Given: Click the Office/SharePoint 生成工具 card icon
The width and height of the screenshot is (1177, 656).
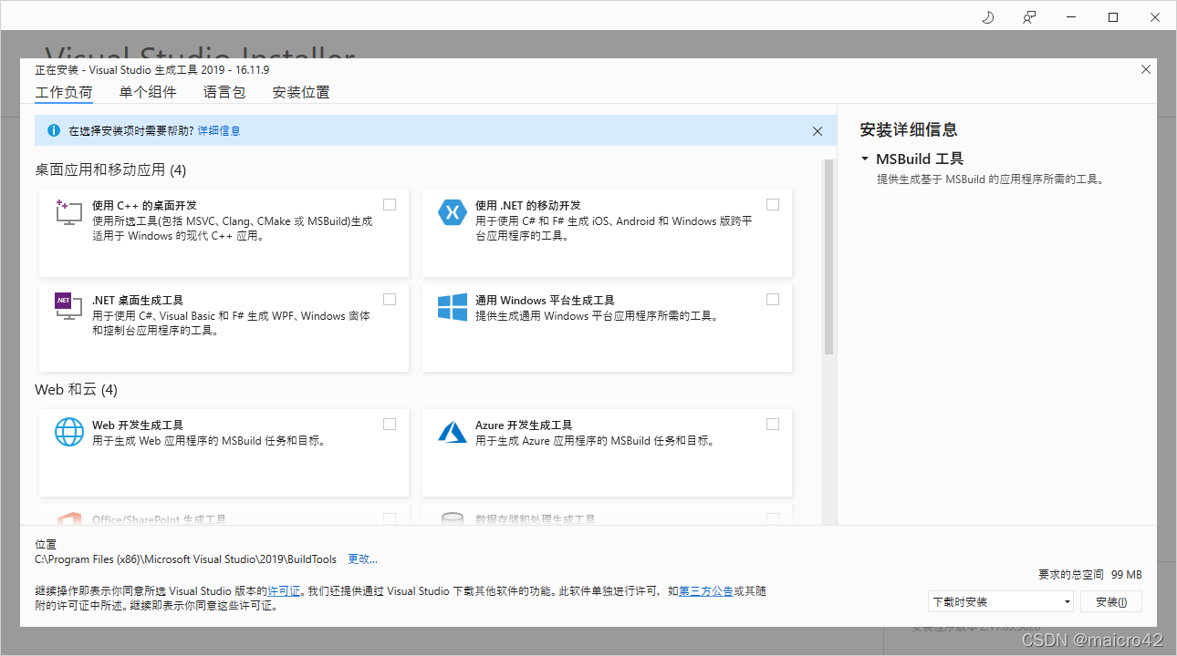Looking at the screenshot, I should click(x=69, y=518).
